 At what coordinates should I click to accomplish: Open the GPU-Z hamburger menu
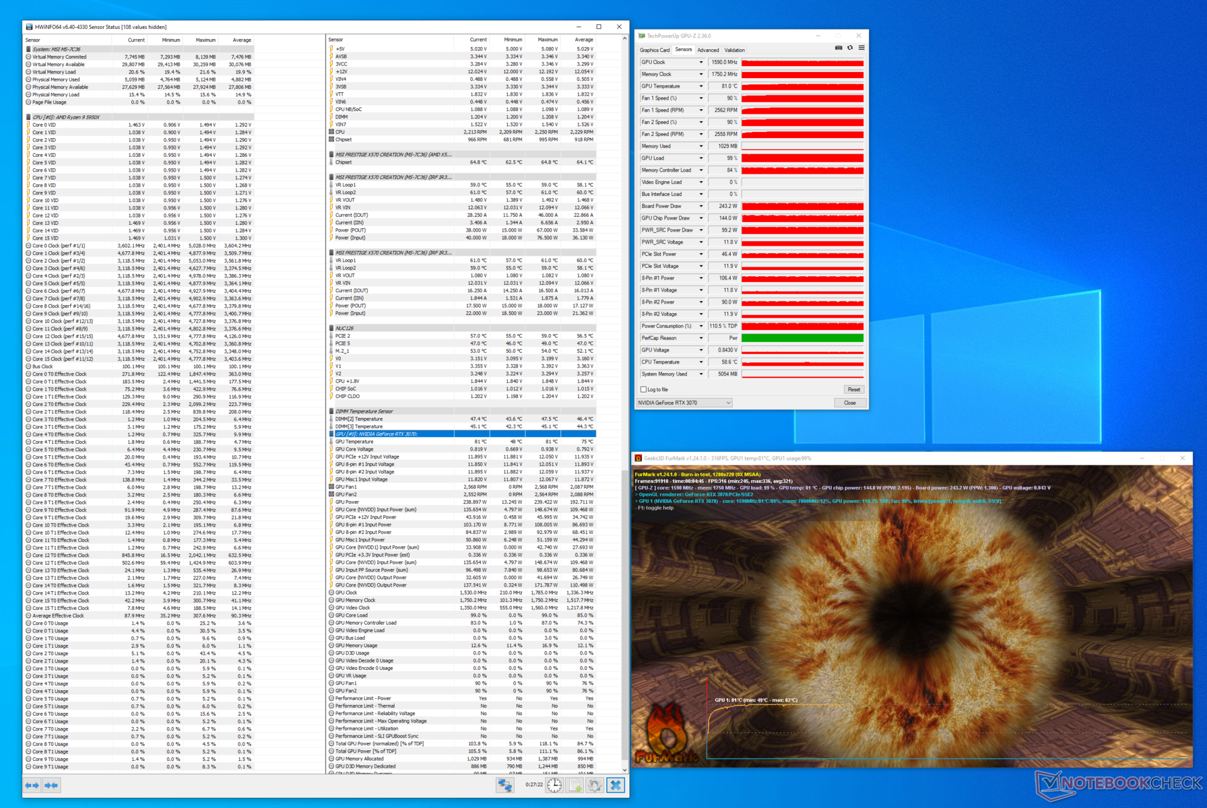tap(861, 48)
